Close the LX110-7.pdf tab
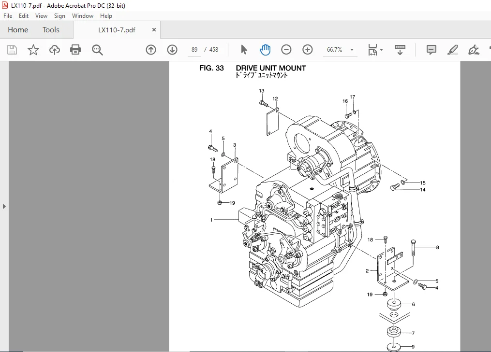 (x=154, y=30)
